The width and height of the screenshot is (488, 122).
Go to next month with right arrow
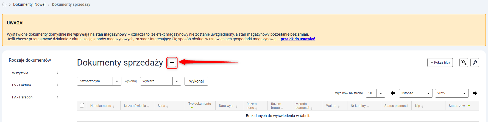pyautogui.click(x=475, y=93)
